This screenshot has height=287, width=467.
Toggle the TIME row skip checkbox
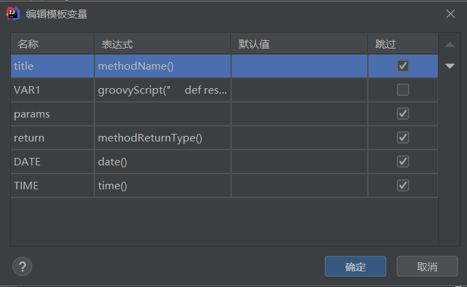(403, 186)
